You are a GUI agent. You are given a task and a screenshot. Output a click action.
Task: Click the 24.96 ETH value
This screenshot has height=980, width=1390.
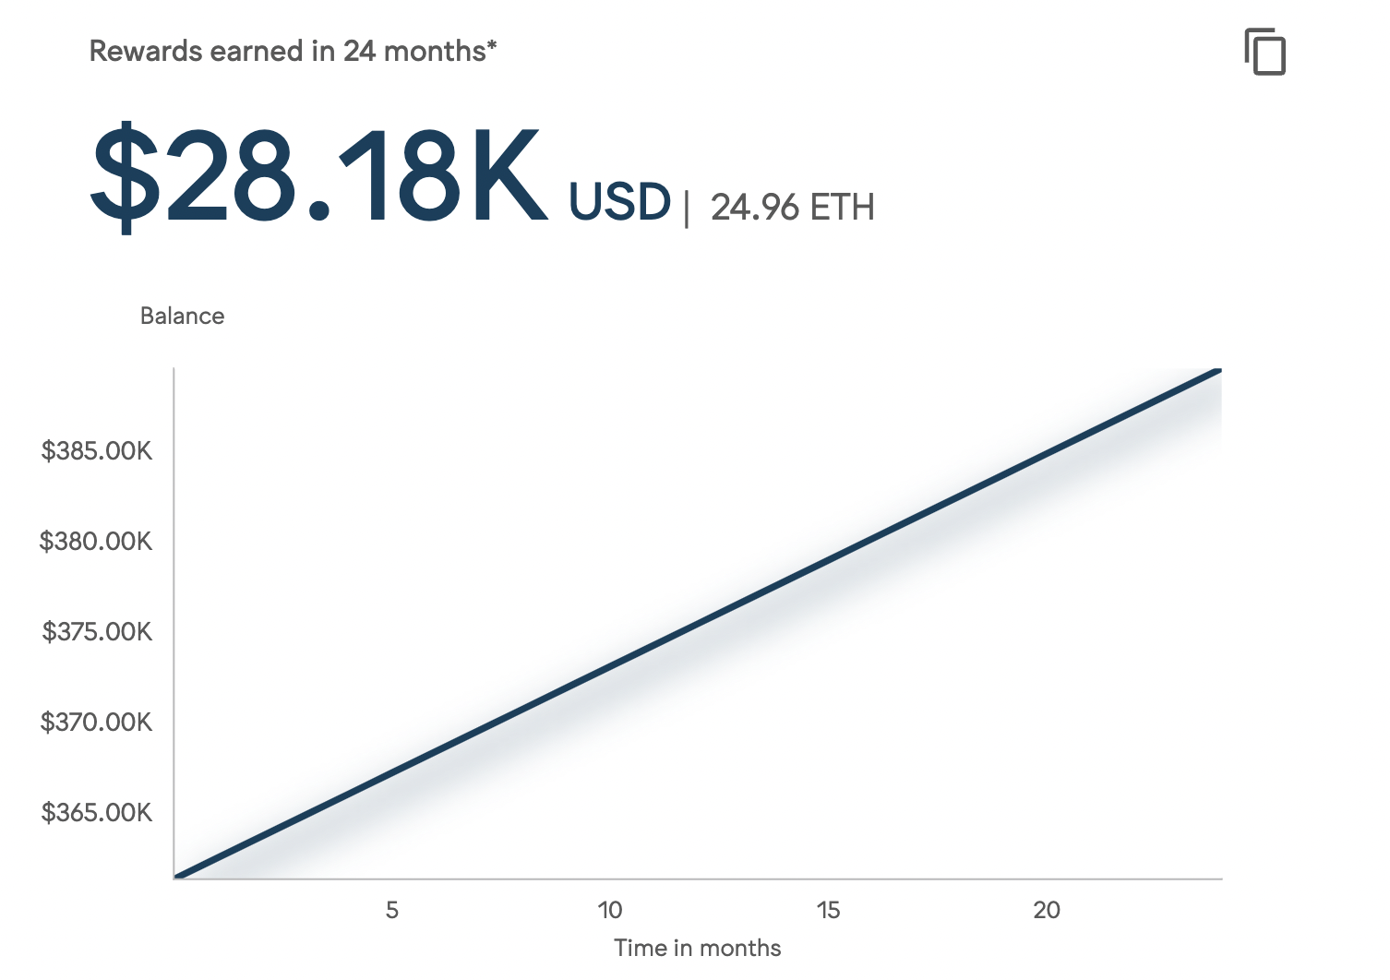[792, 207]
